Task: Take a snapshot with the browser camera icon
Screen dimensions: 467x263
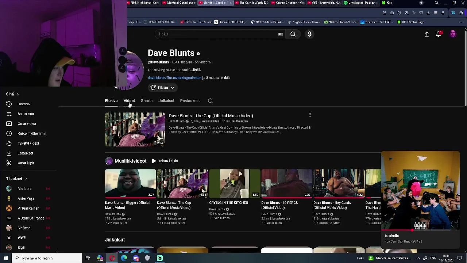Action: click(x=392, y=13)
